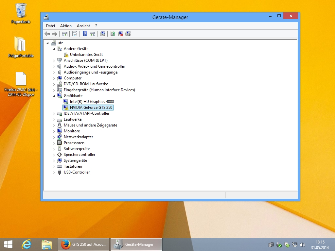Minimize the Geräte-Manager window
Viewport: 335px width, 251px height.
(270, 16)
